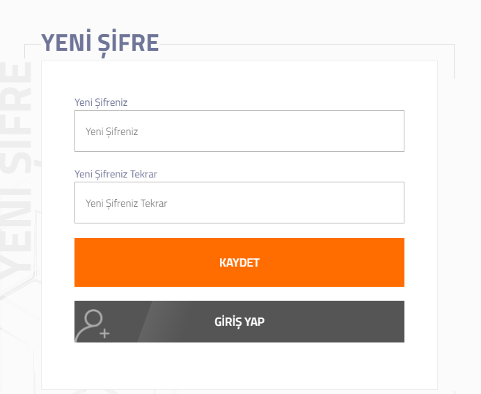Click the GİRİŞ YAP text on the gray bar
Viewport: 481px width, 394px height.
click(x=239, y=322)
